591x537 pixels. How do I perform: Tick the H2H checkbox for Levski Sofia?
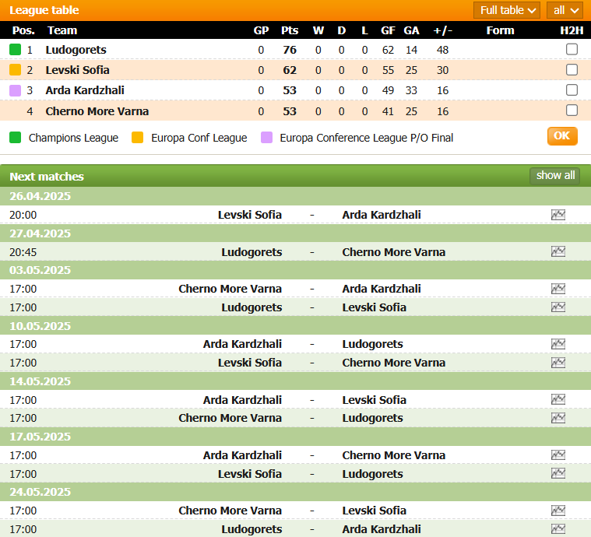point(572,70)
